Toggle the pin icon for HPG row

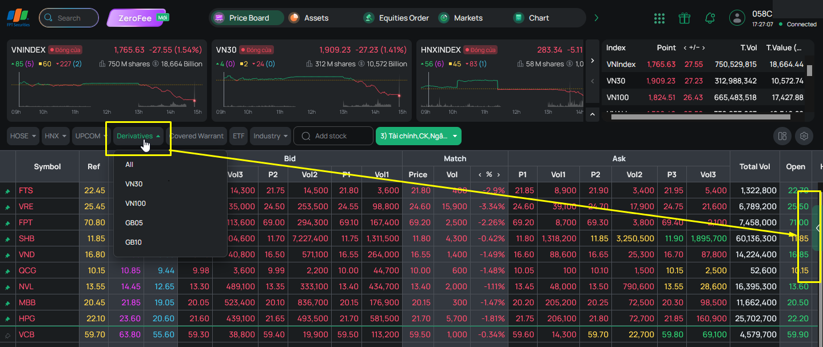8,318
